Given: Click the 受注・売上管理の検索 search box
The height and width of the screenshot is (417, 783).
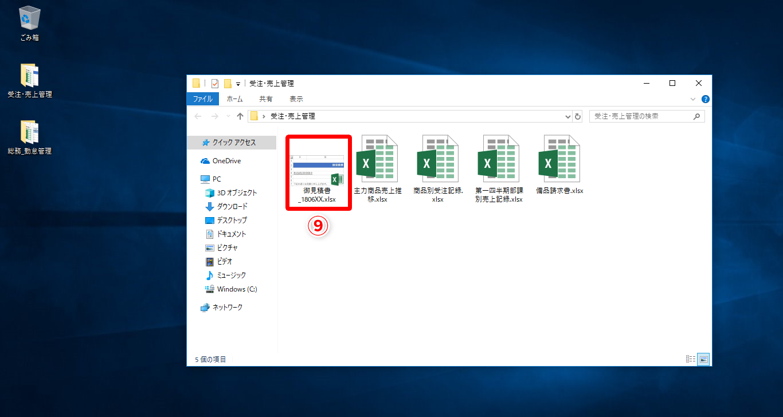Looking at the screenshot, I should point(647,116).
